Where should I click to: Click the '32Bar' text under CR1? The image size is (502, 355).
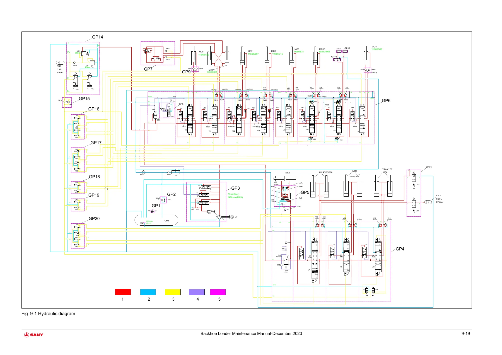(60, 73)
